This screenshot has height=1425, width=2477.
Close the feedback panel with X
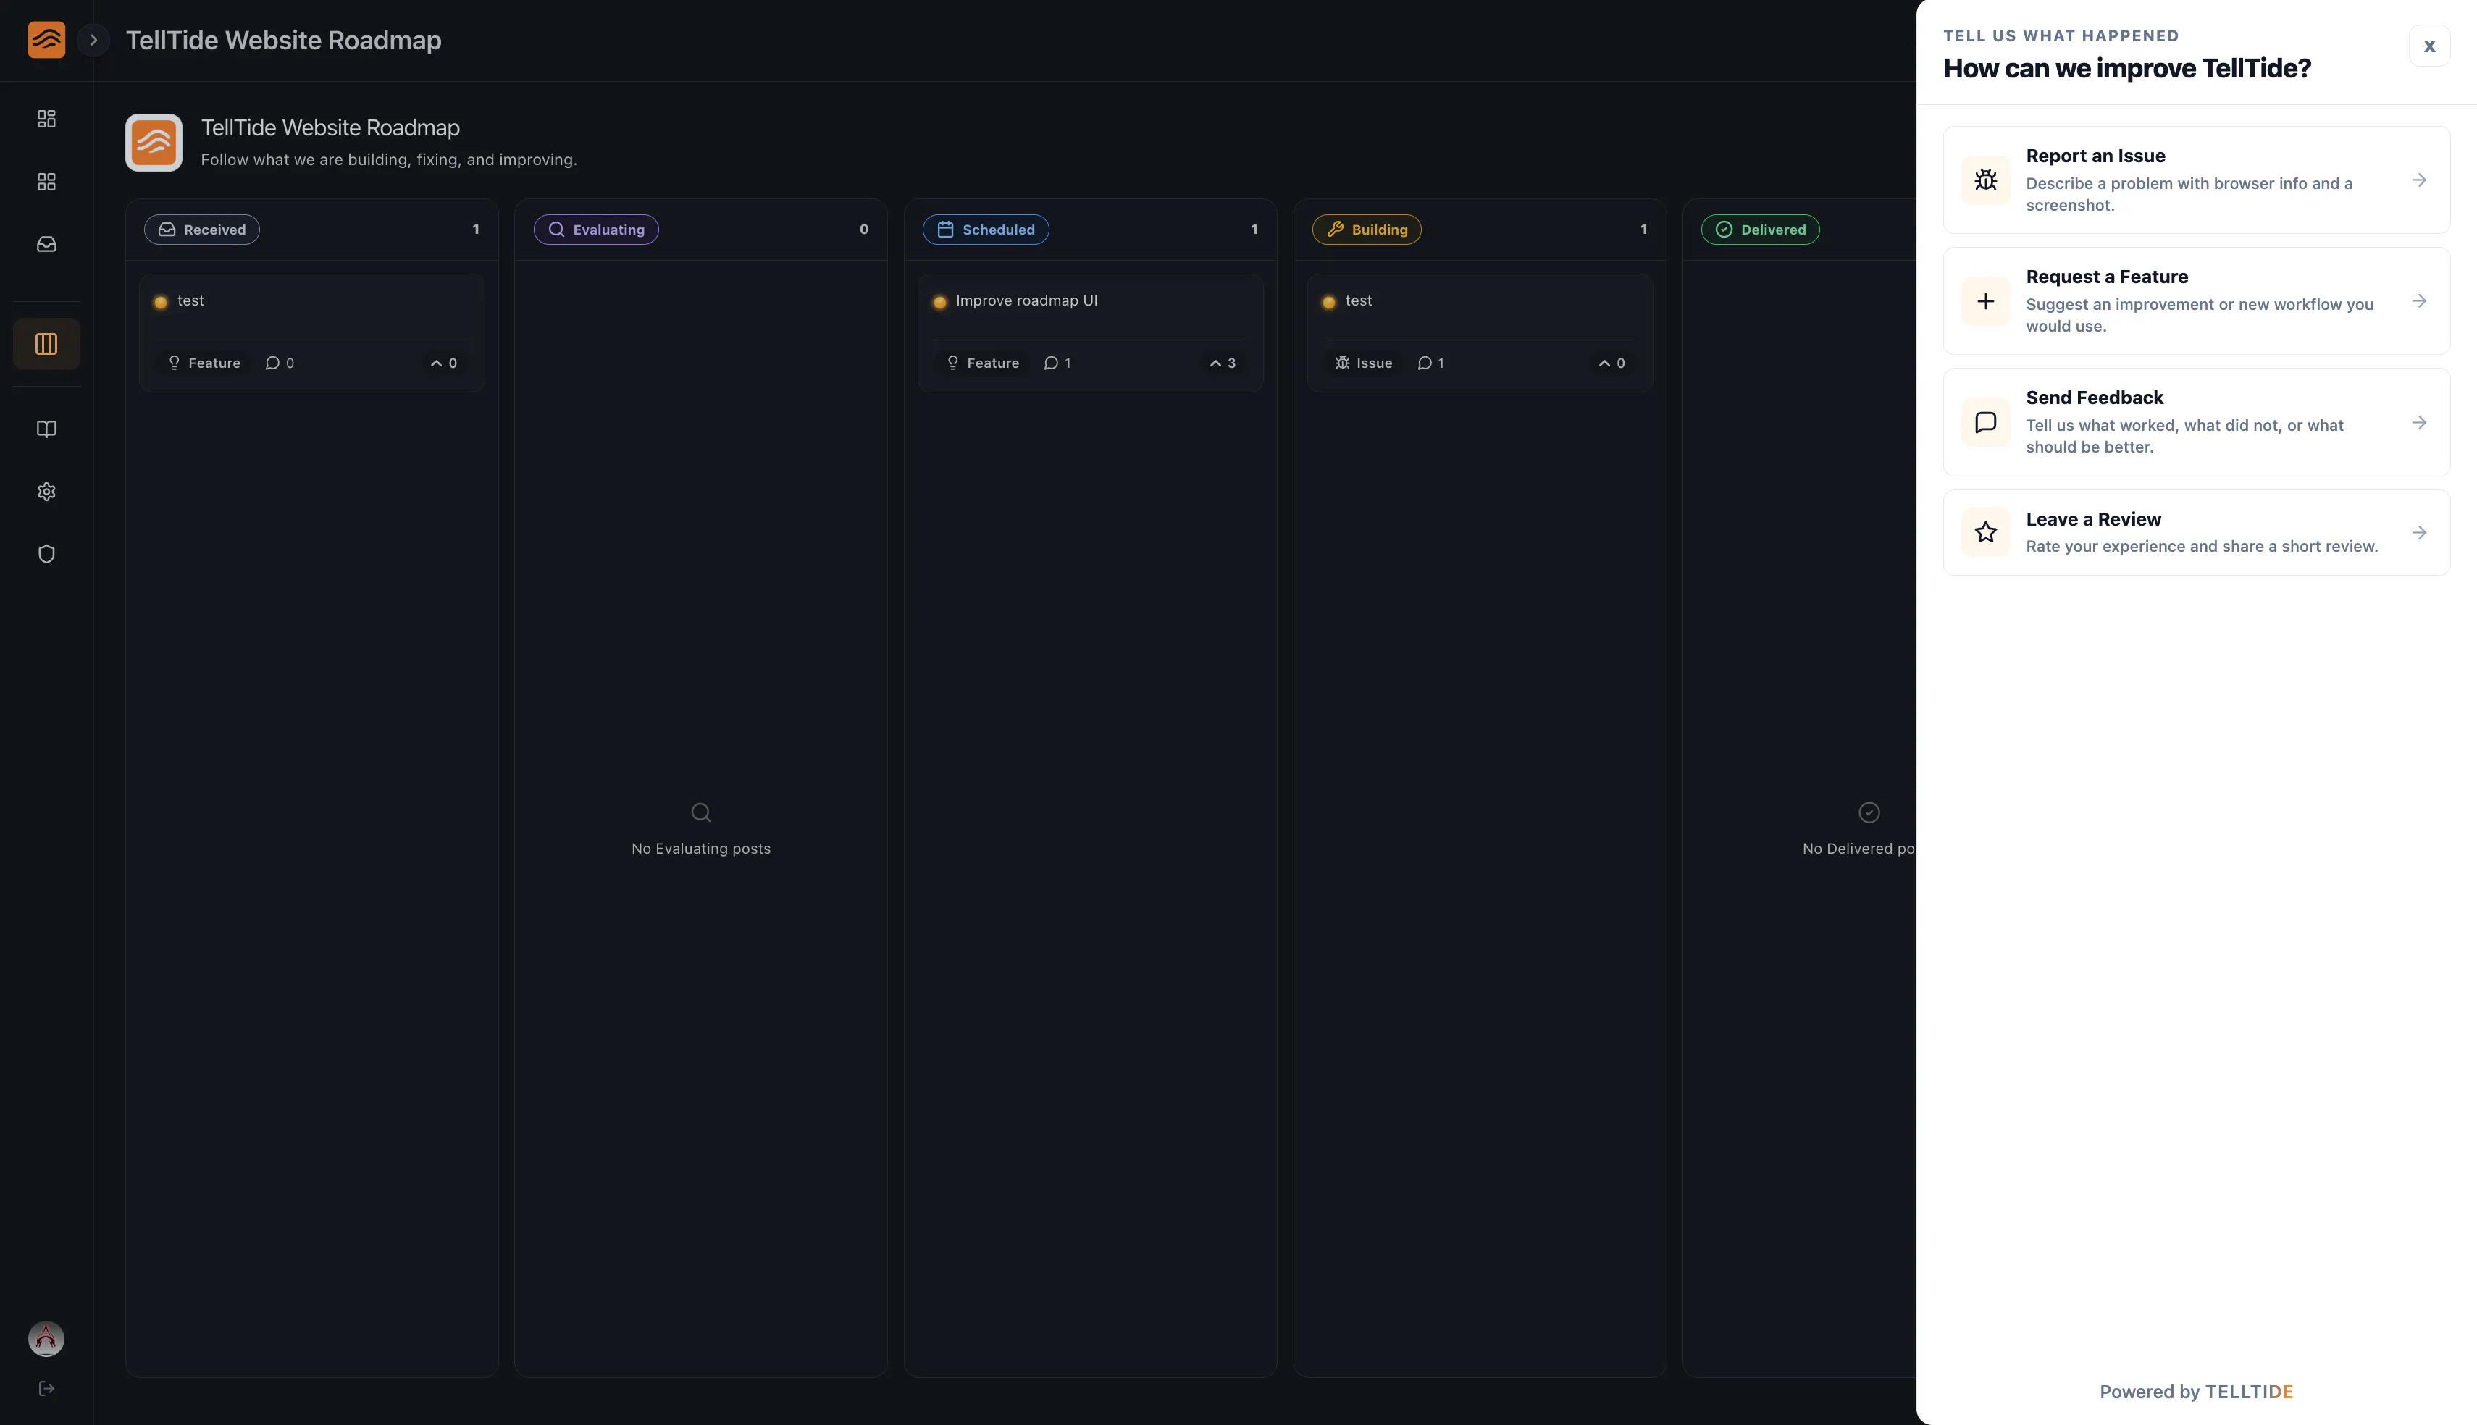(x=2429, y=46)
